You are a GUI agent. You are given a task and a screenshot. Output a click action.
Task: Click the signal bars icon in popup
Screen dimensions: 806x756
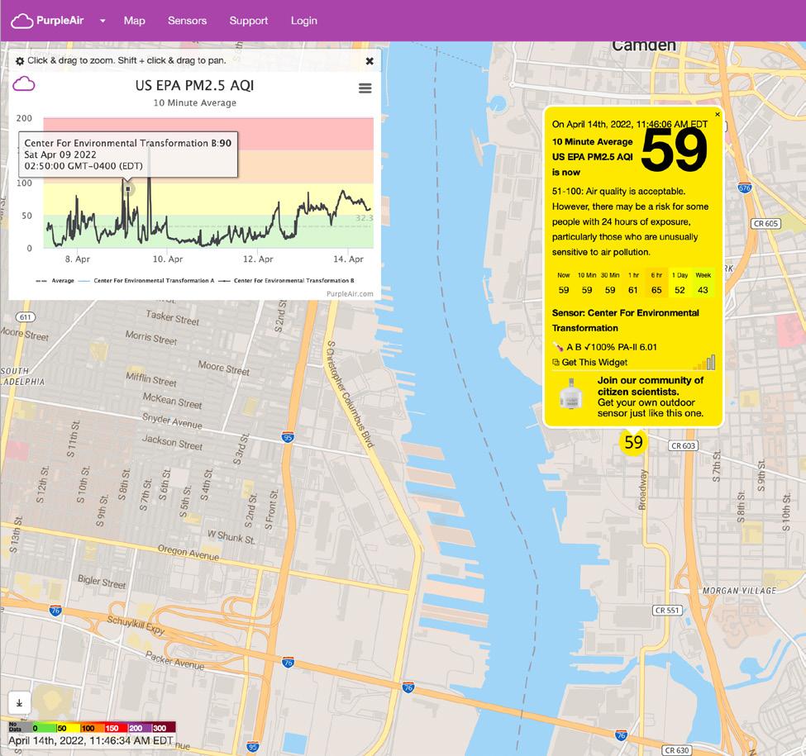[x=704, y=363]
